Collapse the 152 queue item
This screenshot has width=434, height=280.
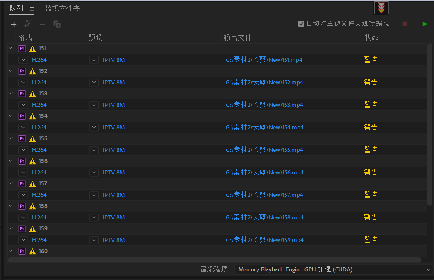[x=10, y=71]
